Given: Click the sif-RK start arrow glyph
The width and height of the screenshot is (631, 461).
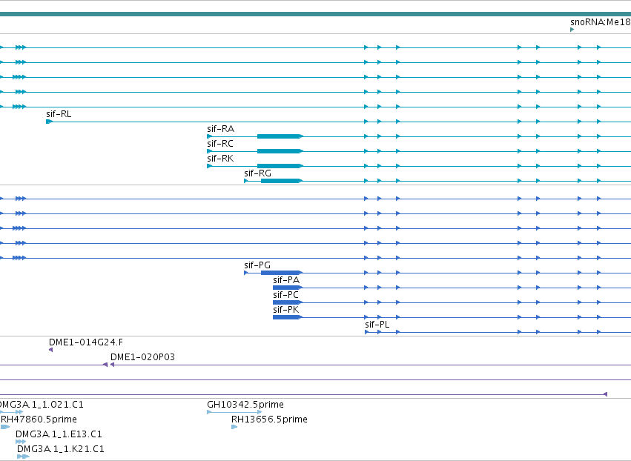Looking at the screenshot, I should [209, 166].
